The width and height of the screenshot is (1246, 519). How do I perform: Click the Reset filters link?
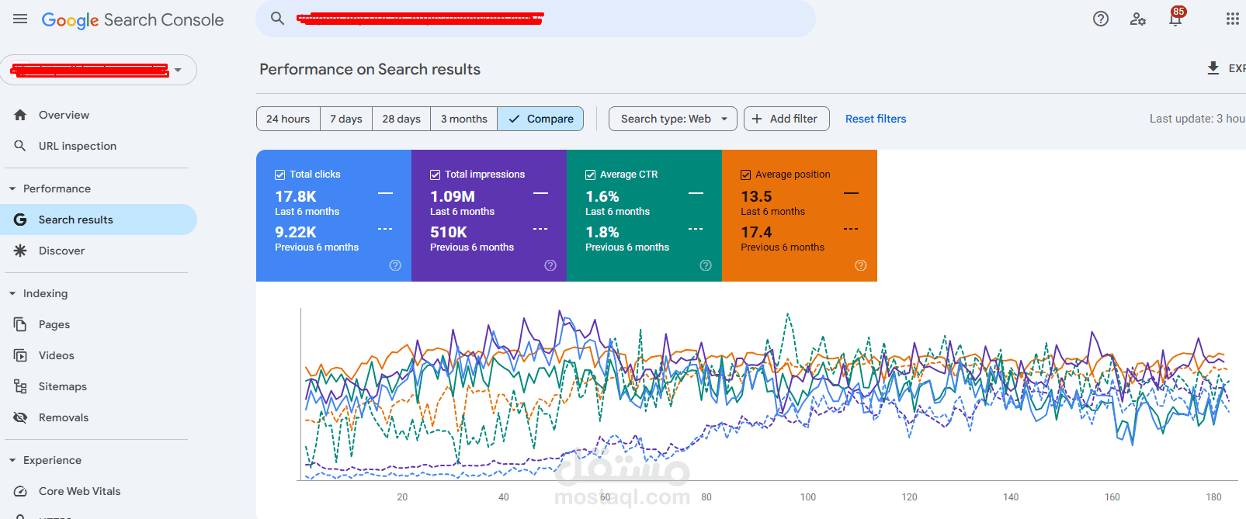[x=876, y=119]
